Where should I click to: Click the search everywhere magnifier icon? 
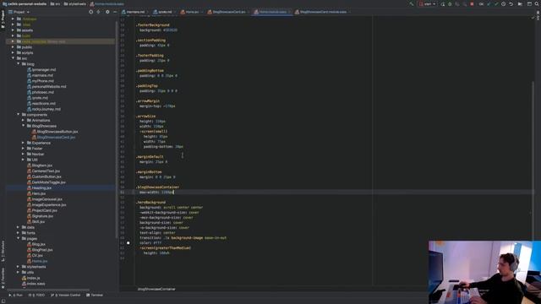(x=537, y=3)
